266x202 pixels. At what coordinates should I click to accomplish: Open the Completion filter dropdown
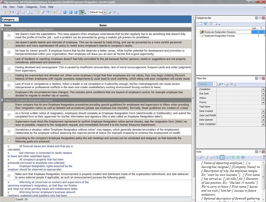[x=263, y=89]
